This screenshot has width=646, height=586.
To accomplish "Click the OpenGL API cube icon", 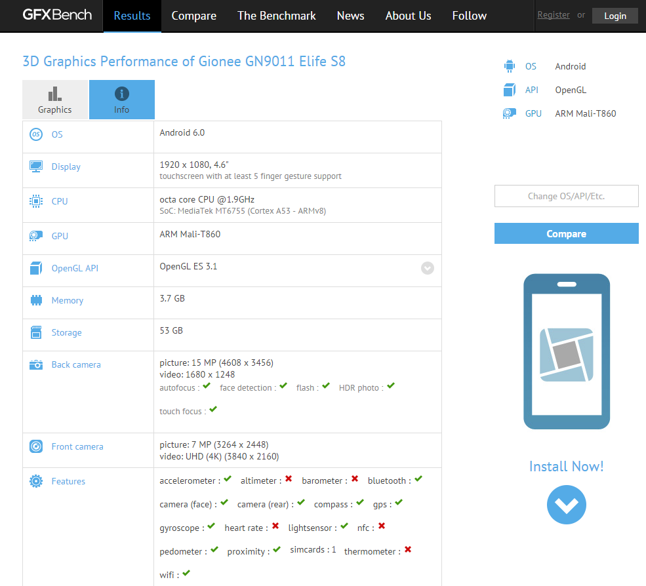I will [36, 268].
